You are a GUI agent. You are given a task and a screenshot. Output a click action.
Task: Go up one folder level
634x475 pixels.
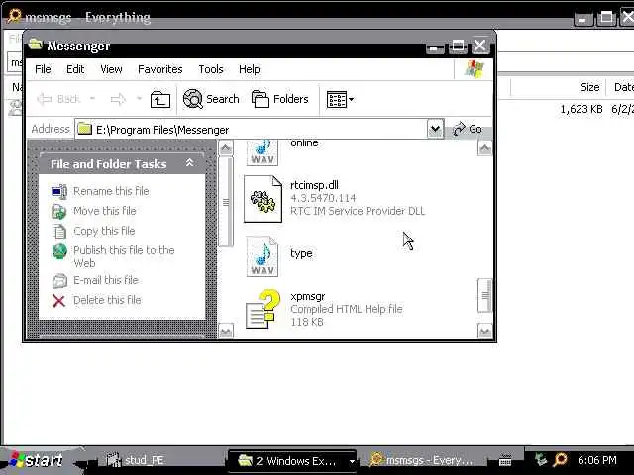point(160,99)
